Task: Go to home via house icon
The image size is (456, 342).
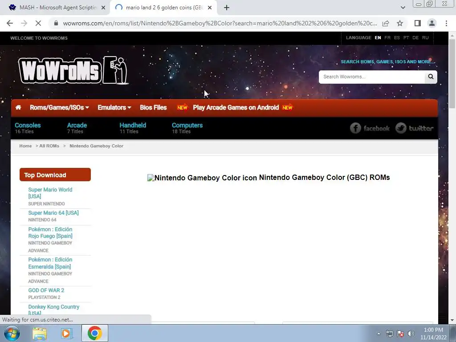Action: (18, 108)
